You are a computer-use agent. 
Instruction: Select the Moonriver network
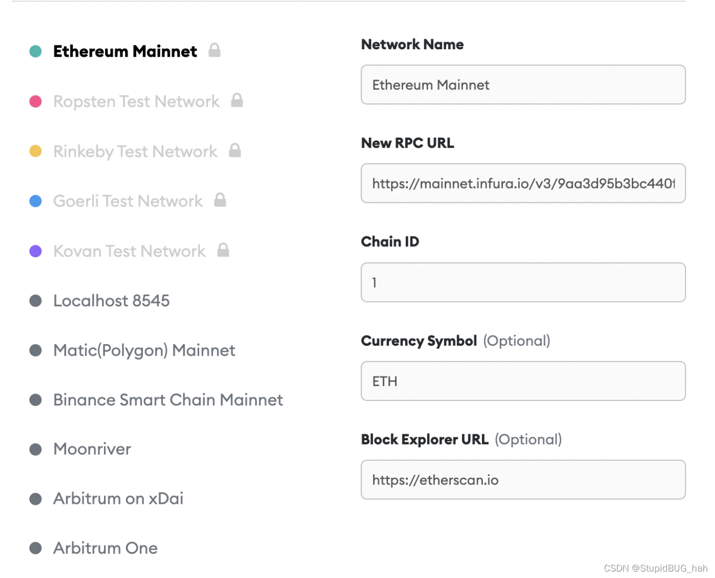pyautogui.click(x=92, y=449)
